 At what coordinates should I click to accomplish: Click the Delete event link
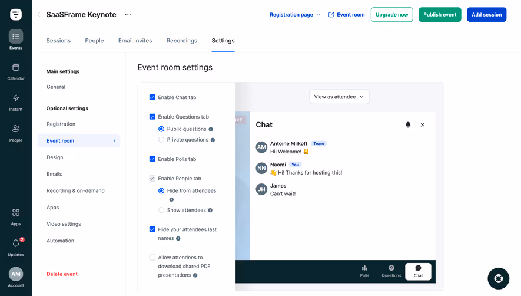click(62, 274)
